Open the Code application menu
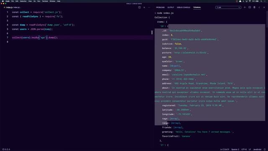Screen dimensions: 268x151 click(8, 1)
